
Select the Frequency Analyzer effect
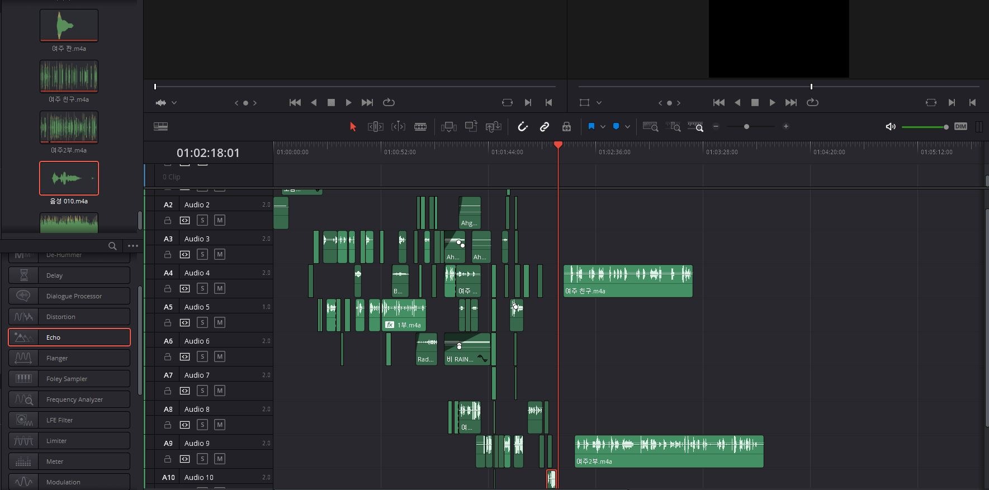(x=69, y=399)
